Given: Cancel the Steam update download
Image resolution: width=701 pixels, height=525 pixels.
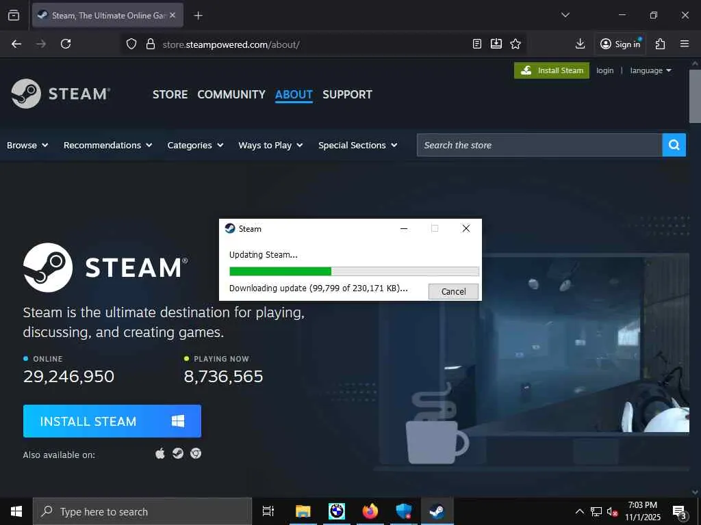Looking at the screenshot, I should [453, 291].
